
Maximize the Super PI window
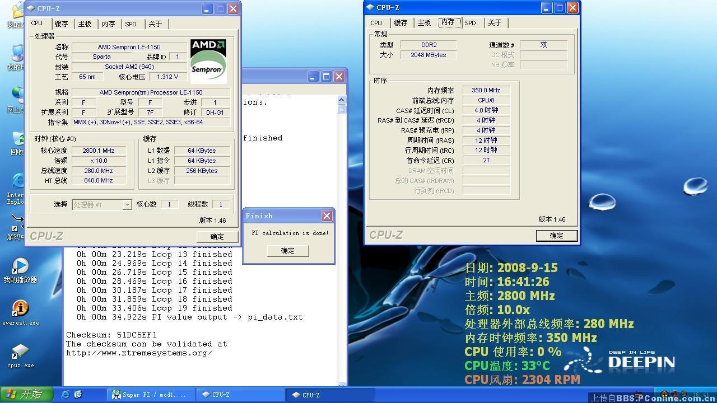tap(326, 76)
